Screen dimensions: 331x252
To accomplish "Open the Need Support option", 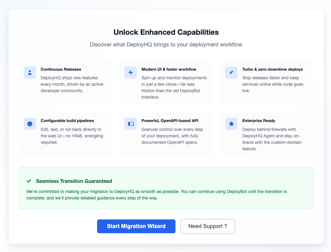I will click(207, 226).
